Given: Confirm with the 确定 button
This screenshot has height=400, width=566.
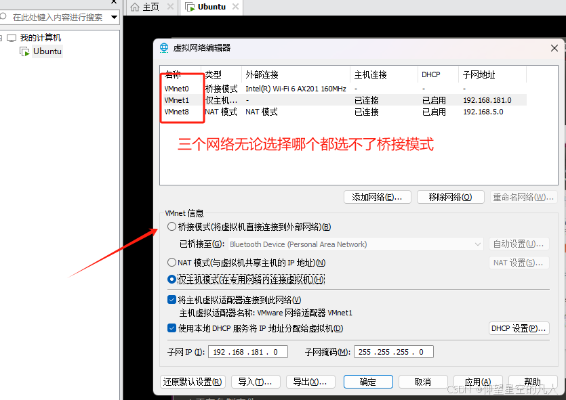Looking at the screenshot, I should 368,382.
